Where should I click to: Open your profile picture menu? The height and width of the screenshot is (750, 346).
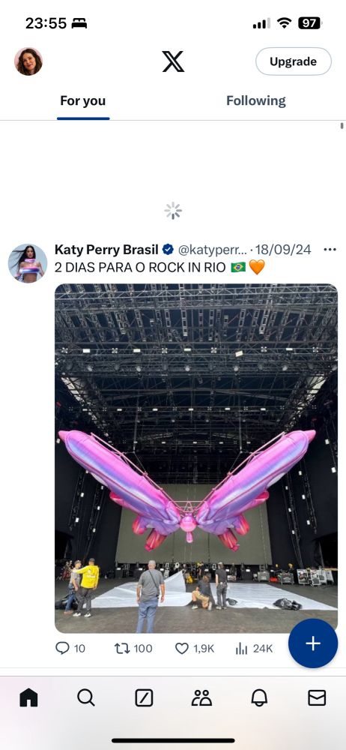[x=28, y=61]
